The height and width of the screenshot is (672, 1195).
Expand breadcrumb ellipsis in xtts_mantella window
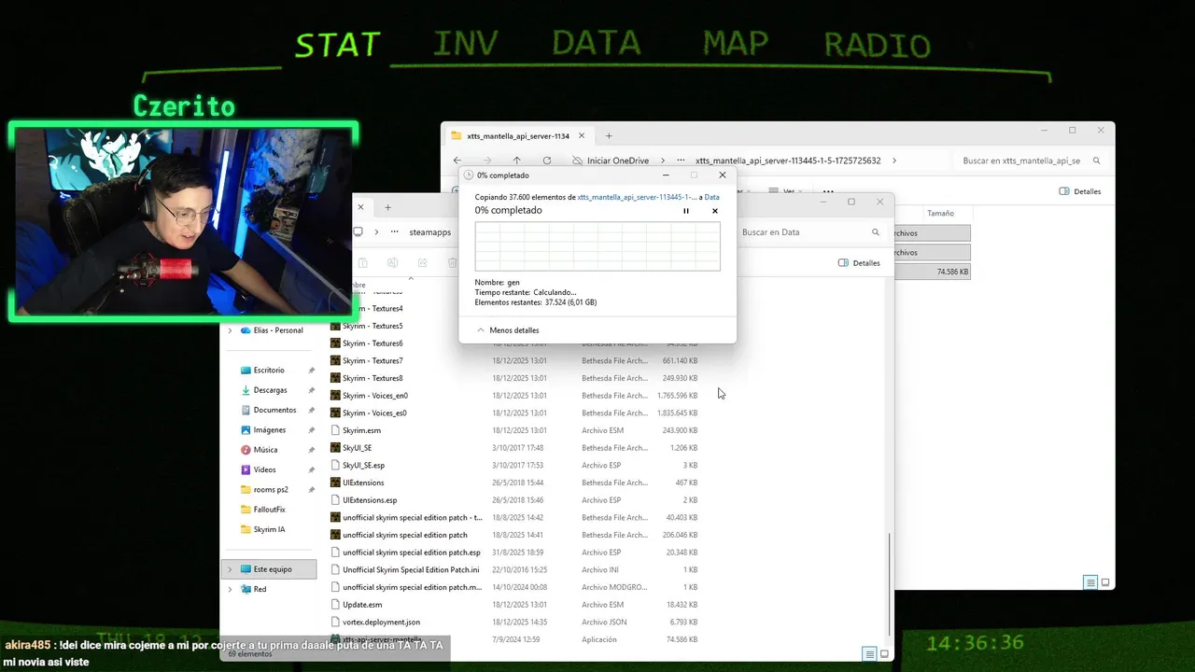point(681,161)
